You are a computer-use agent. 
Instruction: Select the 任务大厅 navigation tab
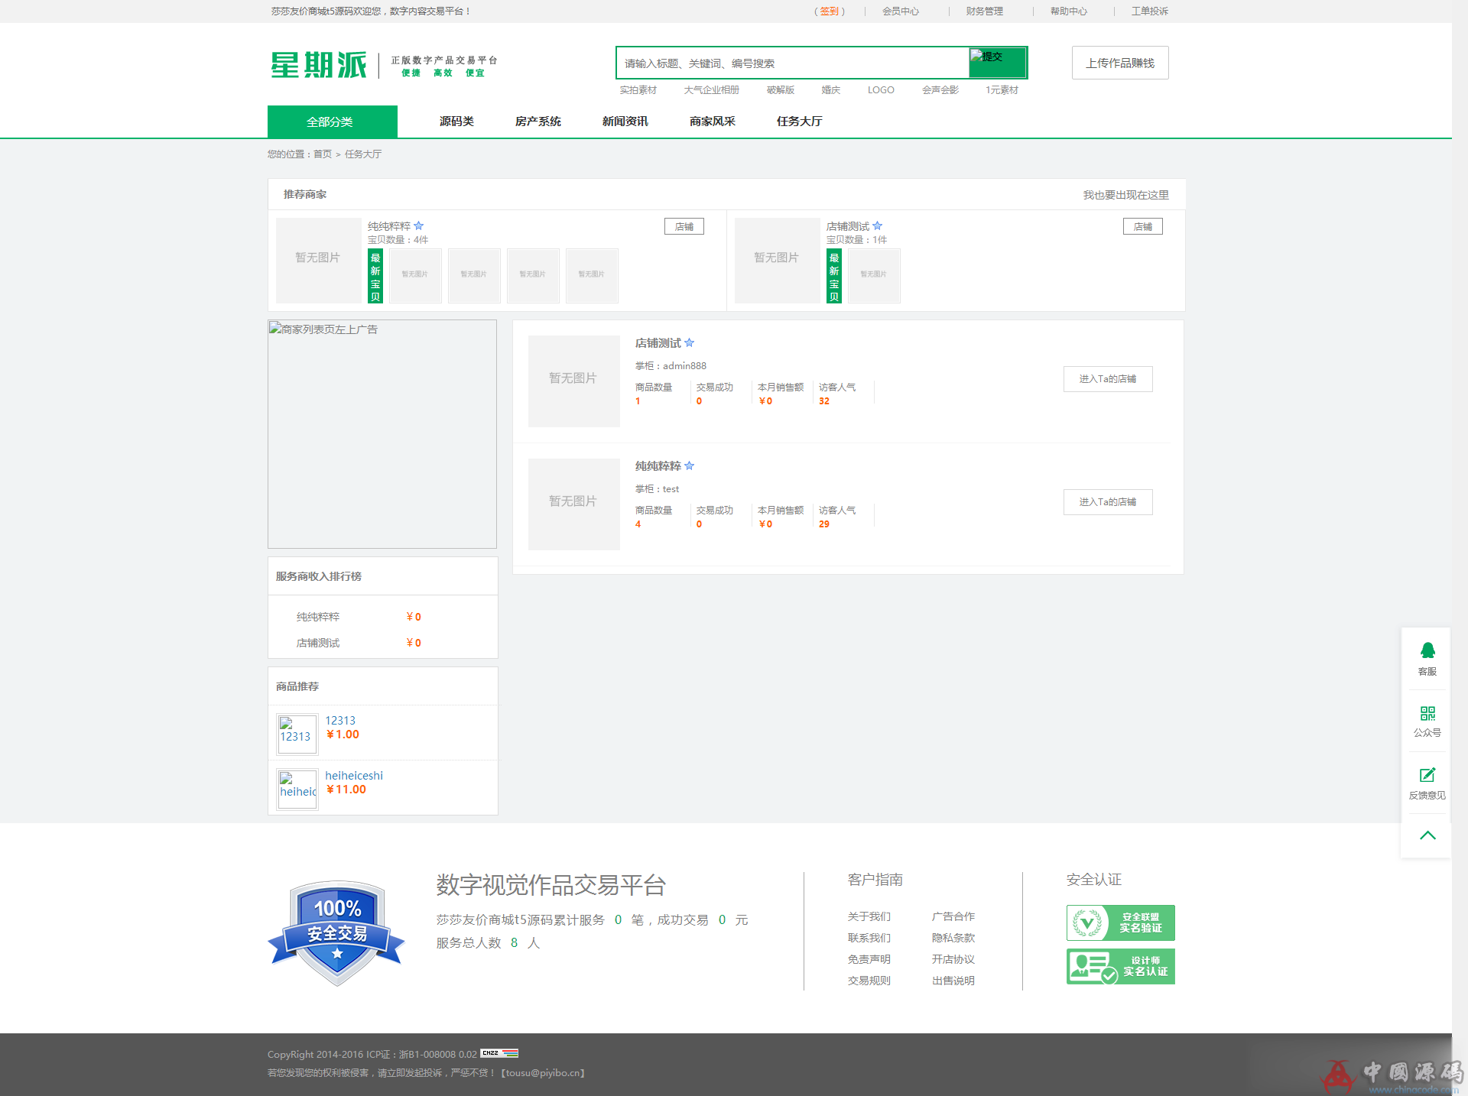click(x=799, y=122)
